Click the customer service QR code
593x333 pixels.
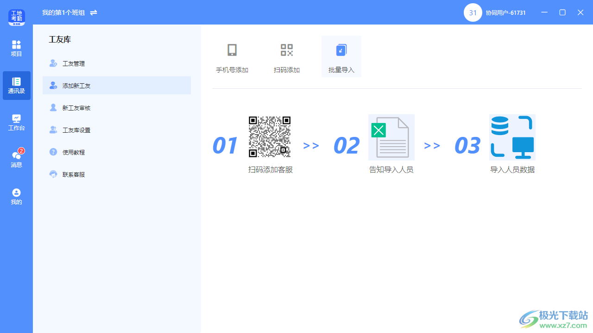tap(270, 137)
